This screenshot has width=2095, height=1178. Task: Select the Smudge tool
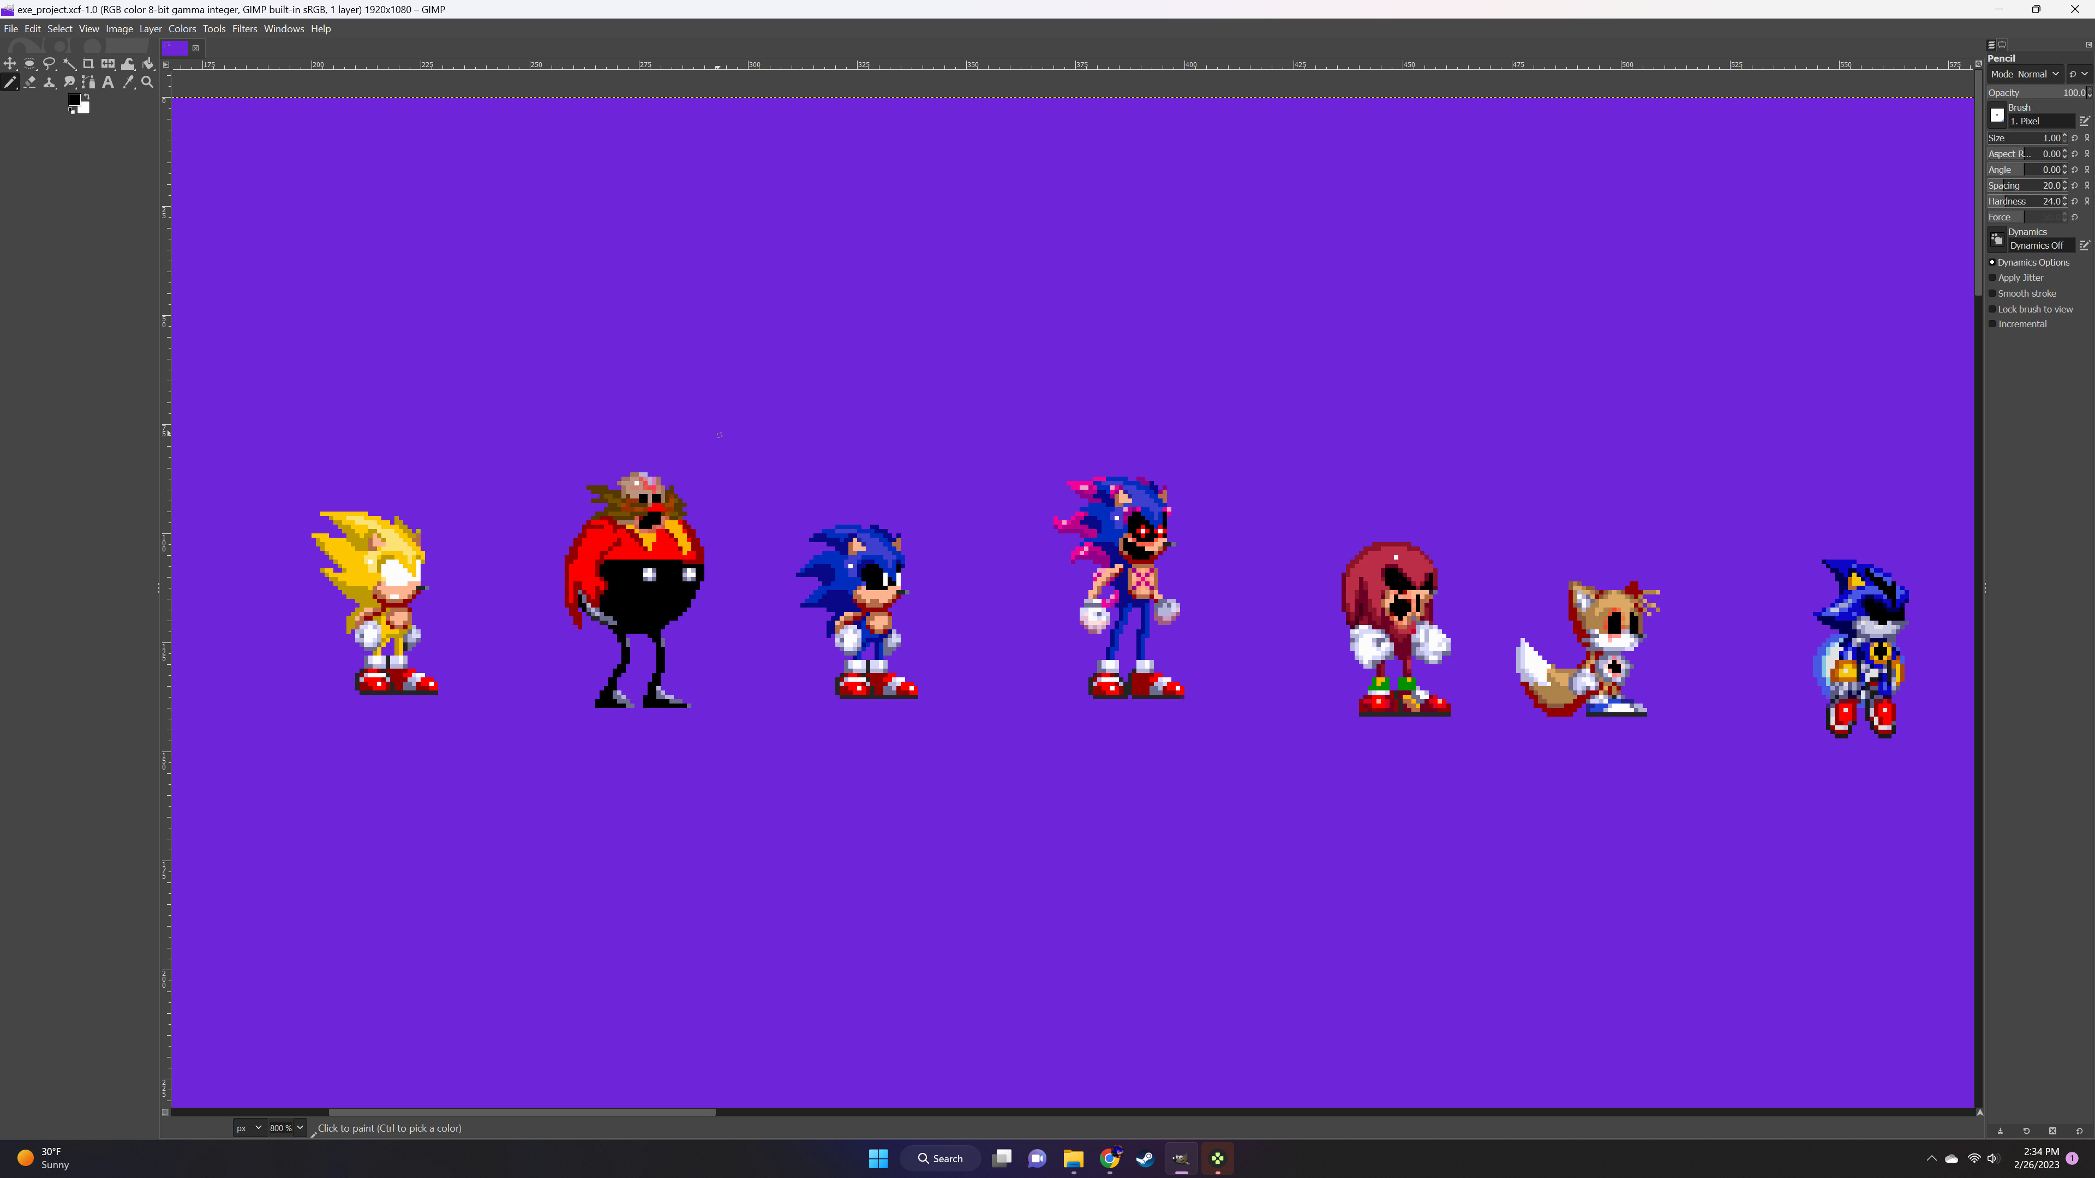point(69,82)
